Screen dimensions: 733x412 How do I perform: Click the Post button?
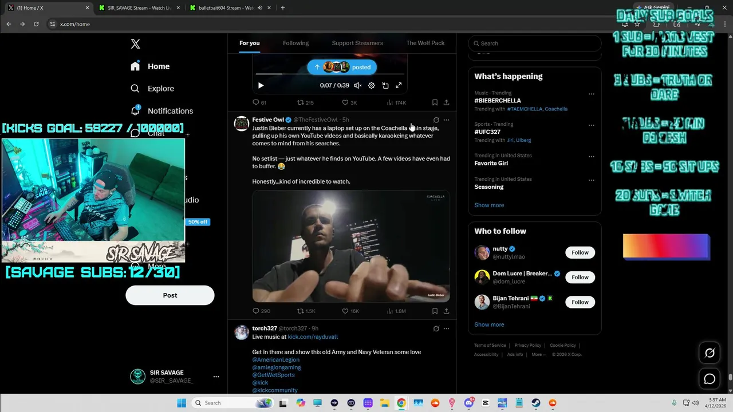[170, 295]
